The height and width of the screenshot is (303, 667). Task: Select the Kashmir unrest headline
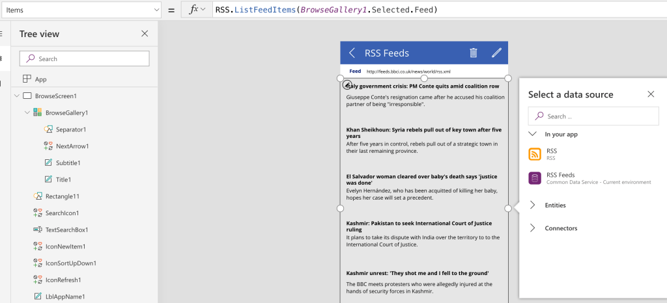click(418, 273)
